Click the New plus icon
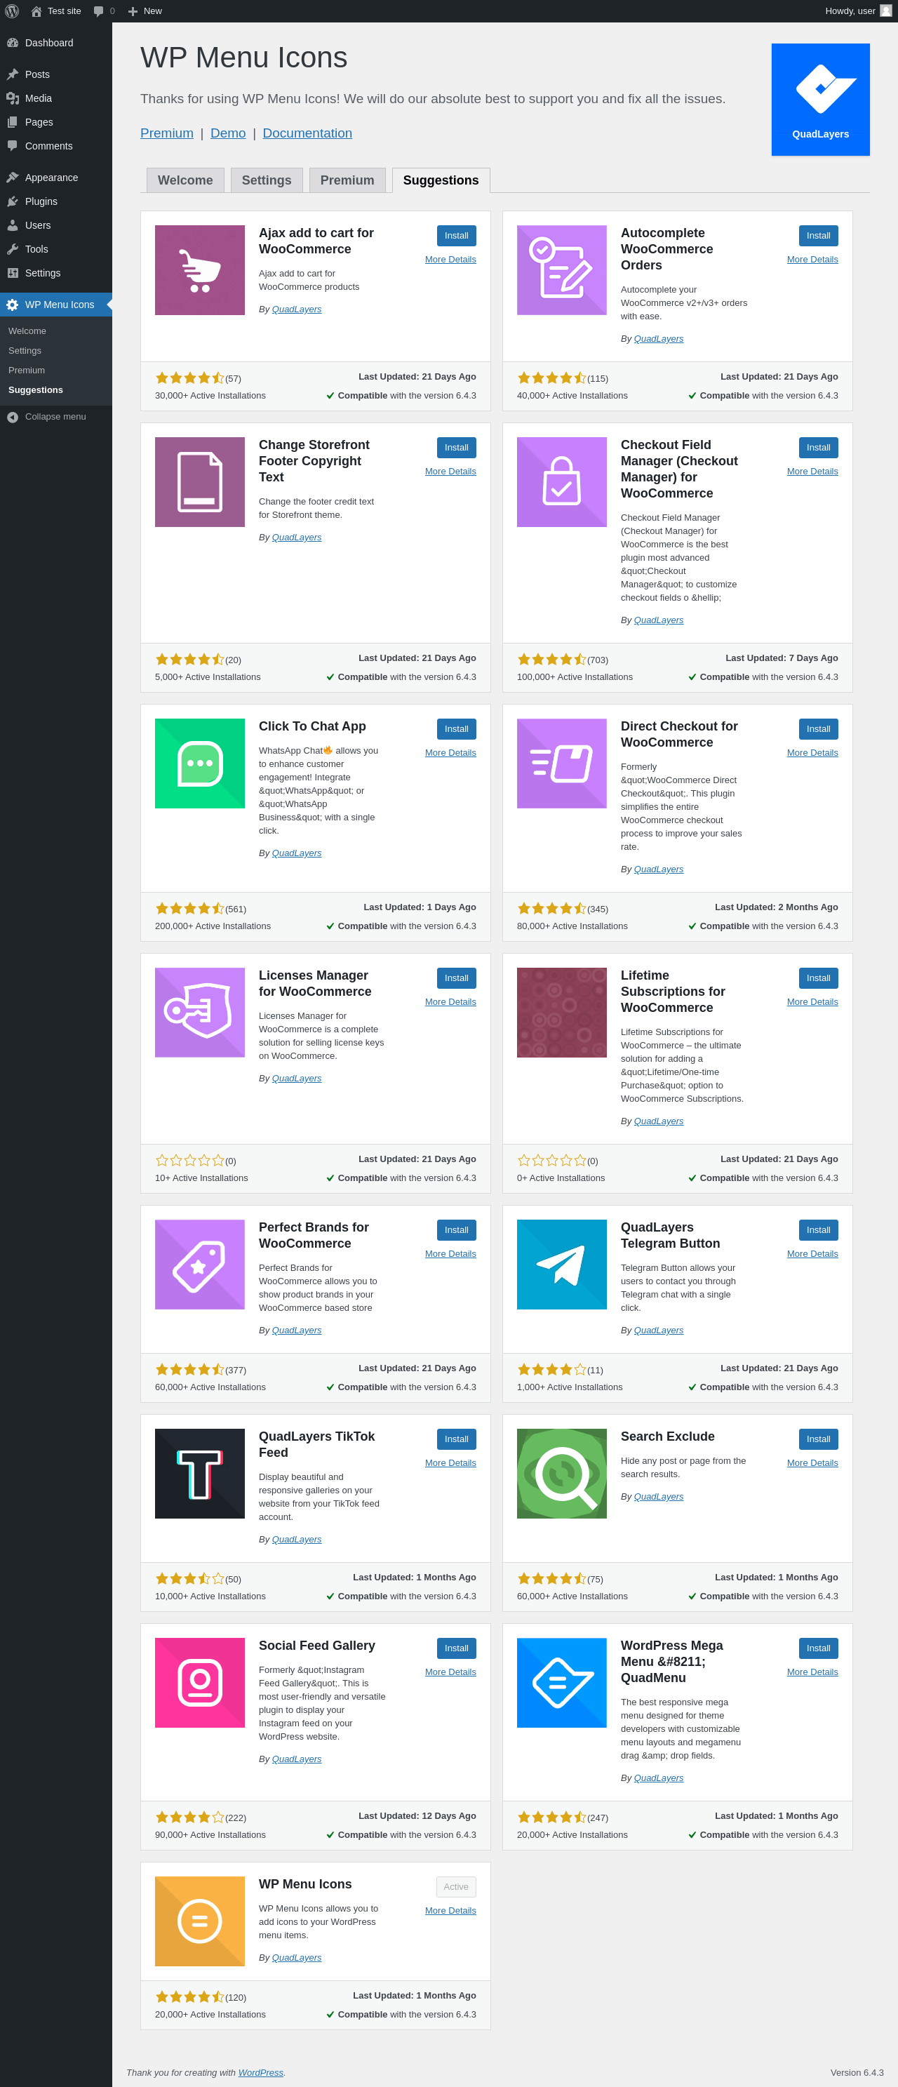This screenshot has width=898, height=2087. pyautogui.click(x=133, y=11)
